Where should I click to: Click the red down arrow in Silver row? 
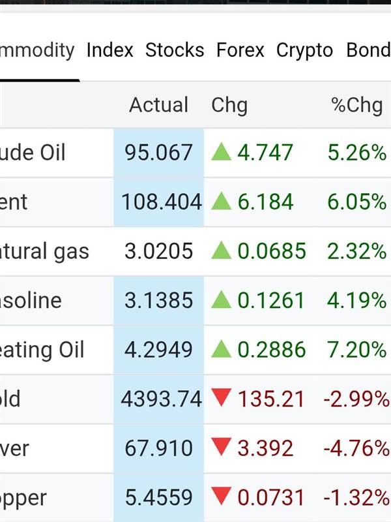(x=222, y=447)
